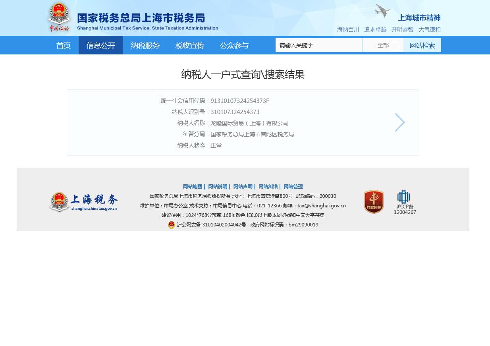490x346 pixels.
Task: Expand the 全部 search scope dropdown
Action: pos(383,45)
